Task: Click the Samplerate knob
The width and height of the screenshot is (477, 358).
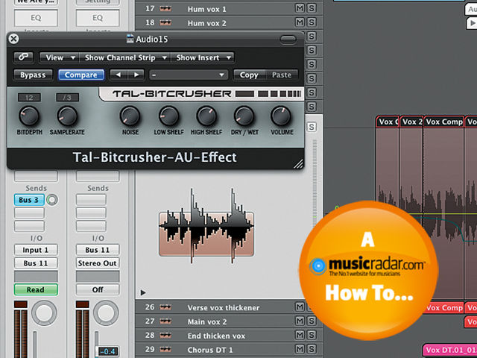Action: pos(67,116)
